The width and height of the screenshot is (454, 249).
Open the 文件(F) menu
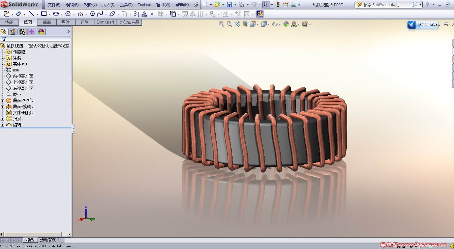click(x=54, y=5)
